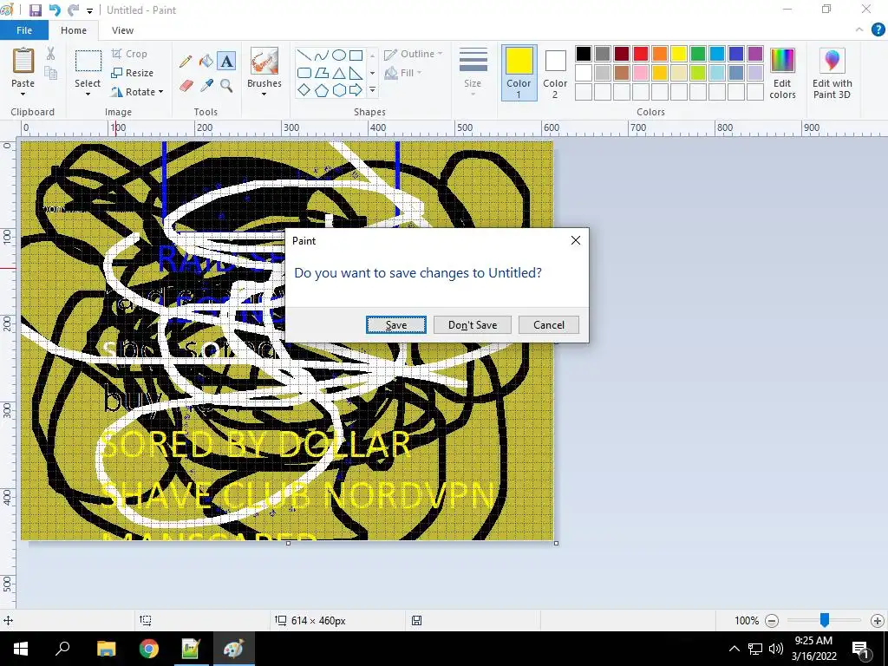Close the Paint save dialog with X
888x666 pixels.
(576, 241)
